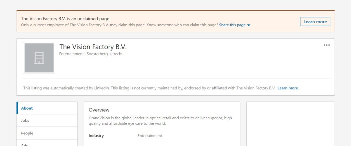Click the Entertainment · Soesterberg, Utrecht subtitle
351x146 pixels.
(91, 54)
